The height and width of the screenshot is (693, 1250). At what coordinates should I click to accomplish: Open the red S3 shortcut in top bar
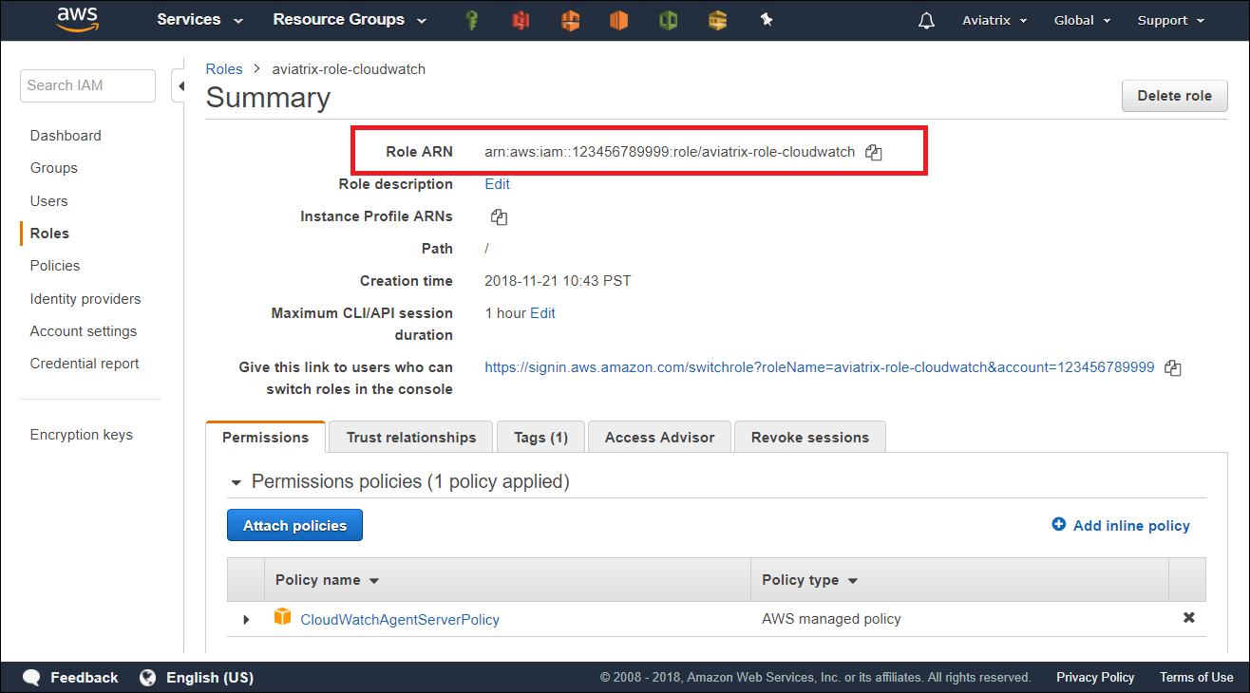pos(521,20)
